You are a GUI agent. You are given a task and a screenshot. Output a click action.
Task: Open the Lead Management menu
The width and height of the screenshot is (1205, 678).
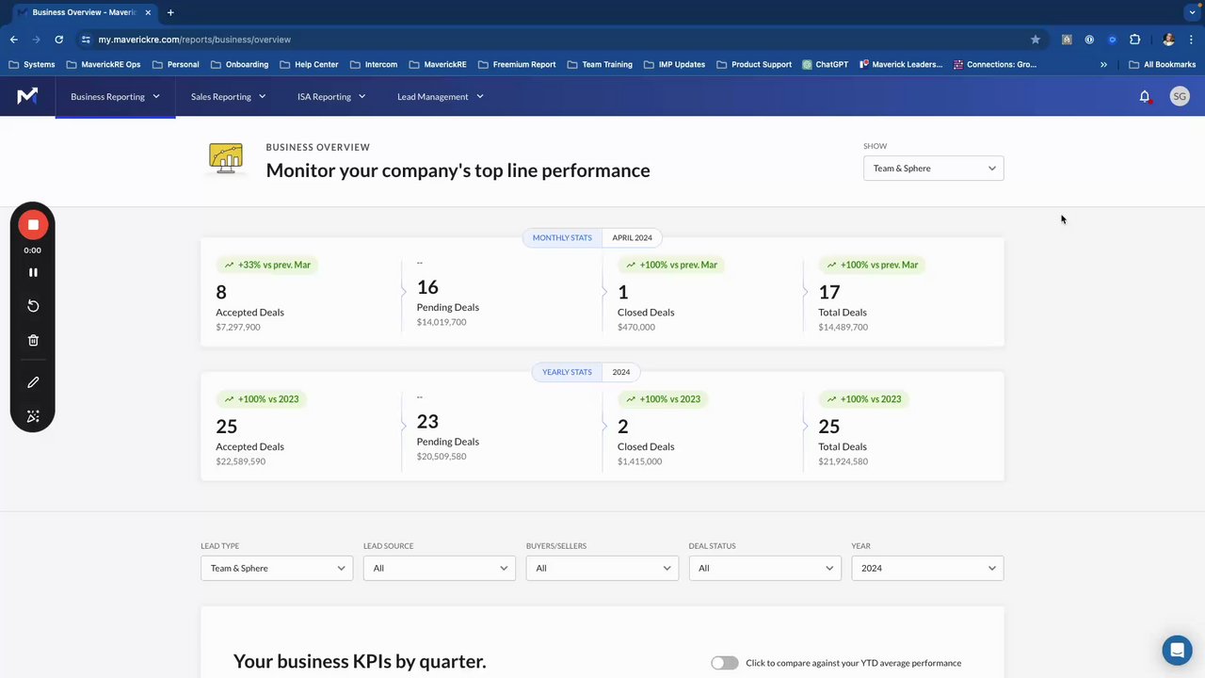pyautogui.click(x=440, y=96)
